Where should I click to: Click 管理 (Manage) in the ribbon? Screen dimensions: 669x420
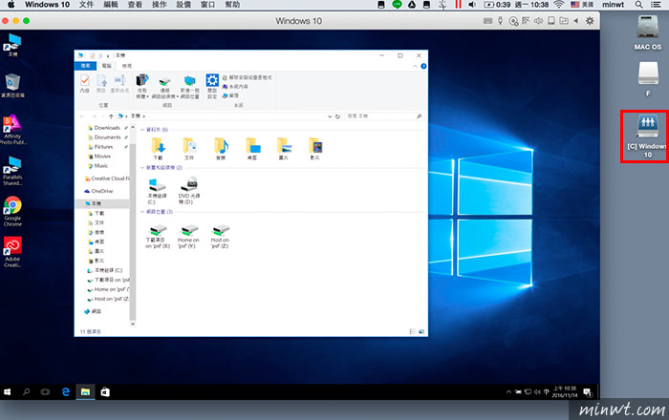[231, 95]
